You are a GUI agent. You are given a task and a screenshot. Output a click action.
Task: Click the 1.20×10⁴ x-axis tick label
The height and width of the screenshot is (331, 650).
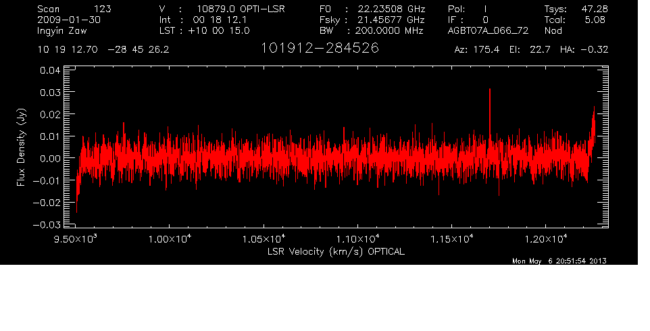click(546, 238)
